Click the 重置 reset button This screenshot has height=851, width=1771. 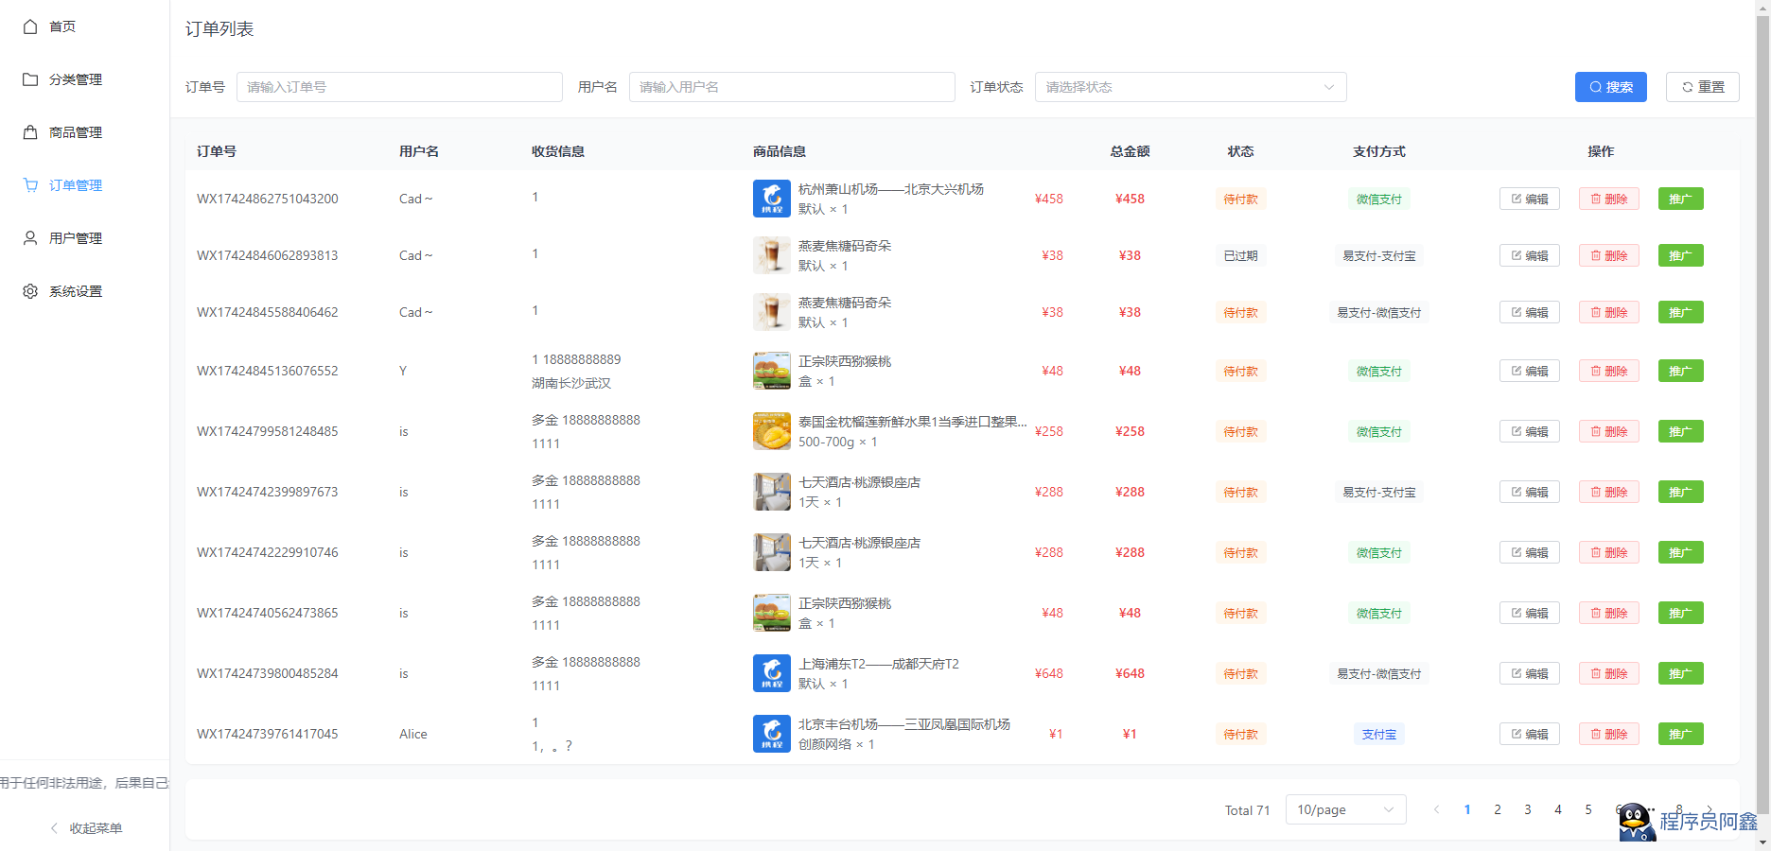click(x=1702, y=87)
